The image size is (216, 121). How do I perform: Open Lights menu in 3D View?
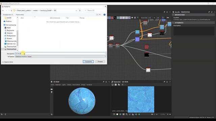(64, 85)
